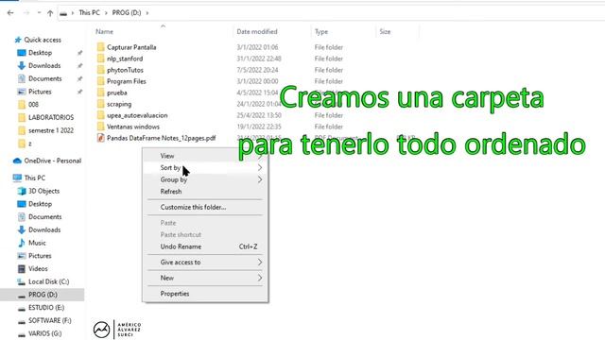
Task: Click the ESTUDIO (E:) drive icon
Action: [x=22, y=308]
